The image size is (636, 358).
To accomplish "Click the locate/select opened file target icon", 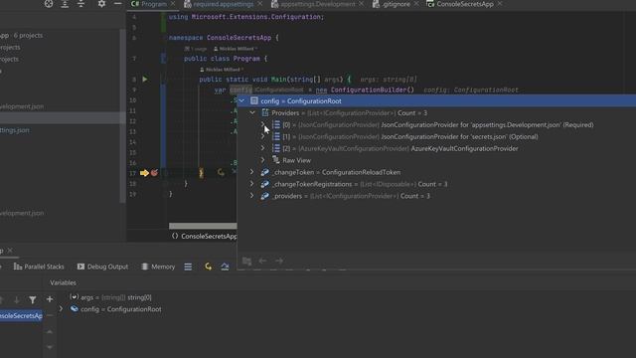I will 49,4.
